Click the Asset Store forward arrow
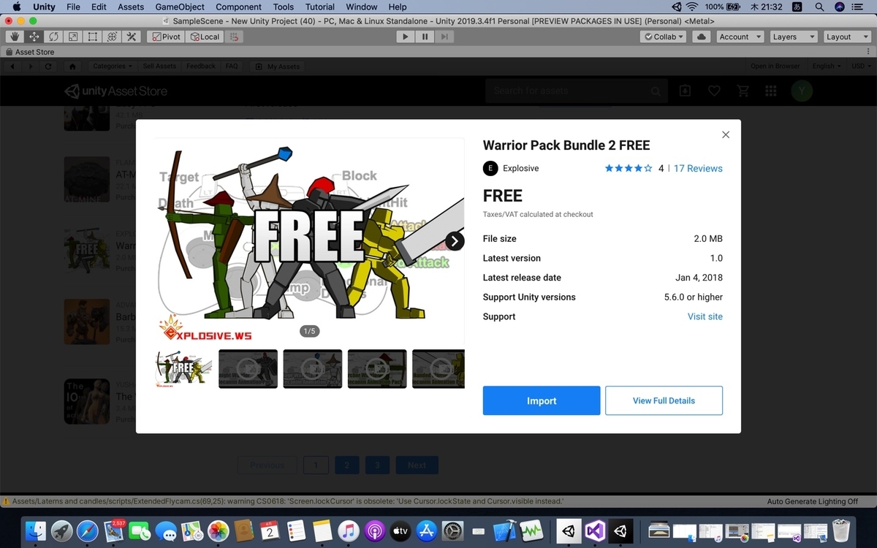The image size is (877, 548). pyautogui.click(x=30, y=66)
